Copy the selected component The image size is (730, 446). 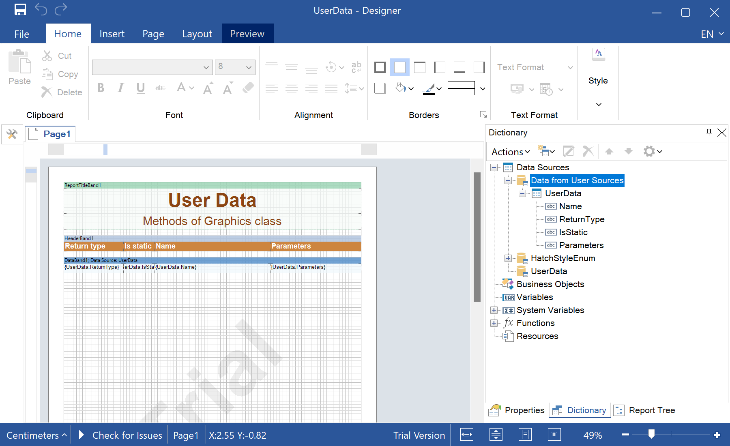(x=60, y=74)
